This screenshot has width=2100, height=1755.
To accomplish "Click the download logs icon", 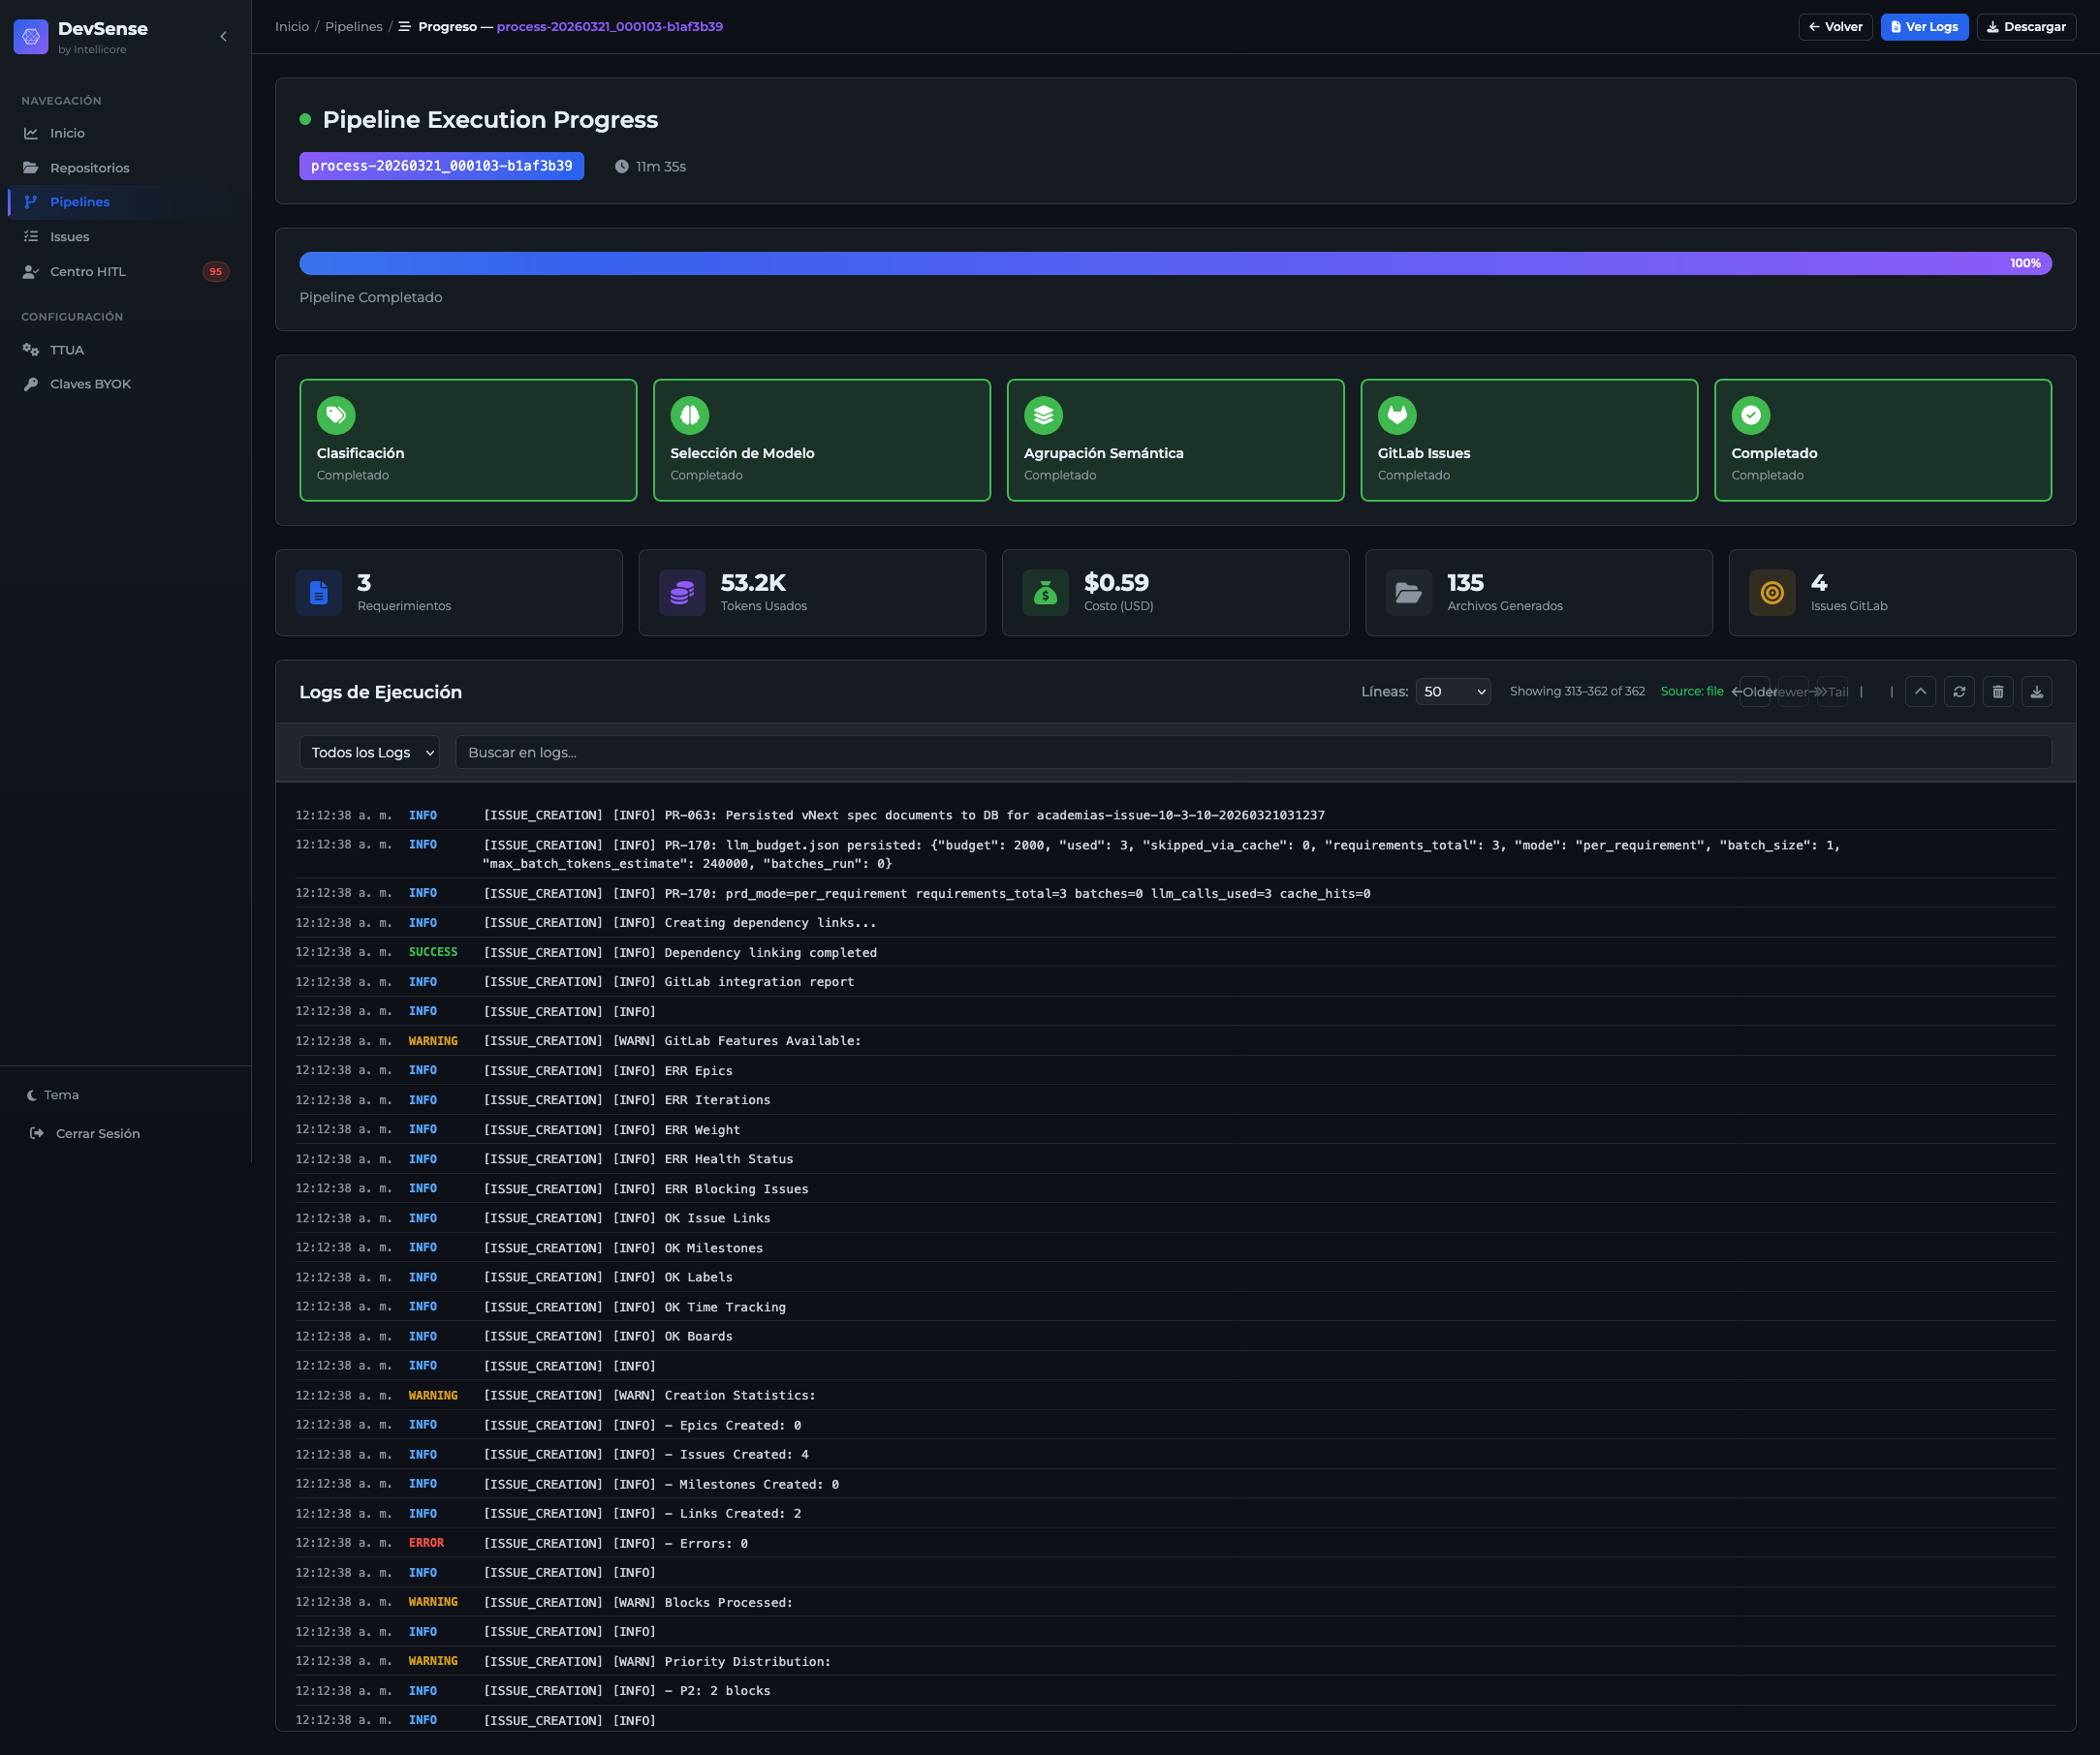I will point(2036,692).
